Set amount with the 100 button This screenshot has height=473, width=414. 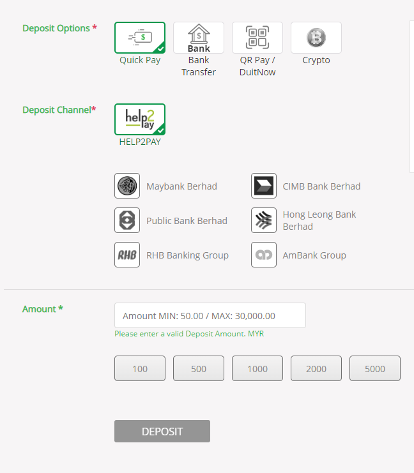tap(140, 368)
